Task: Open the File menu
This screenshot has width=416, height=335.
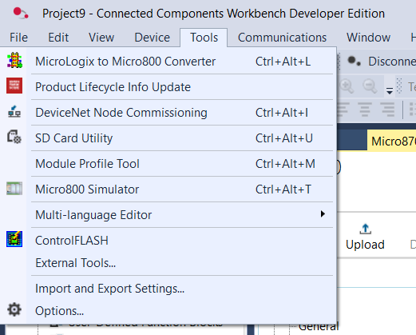Action: (x=18, y=38)
